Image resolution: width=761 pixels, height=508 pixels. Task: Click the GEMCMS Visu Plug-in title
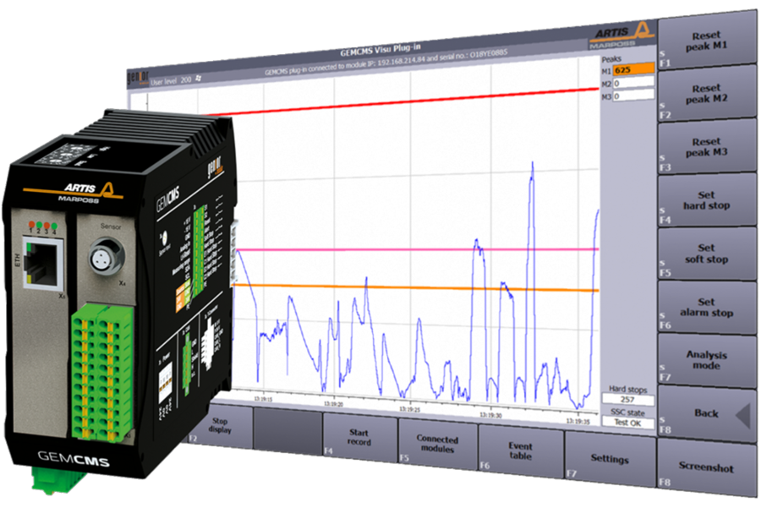[380, 50]
